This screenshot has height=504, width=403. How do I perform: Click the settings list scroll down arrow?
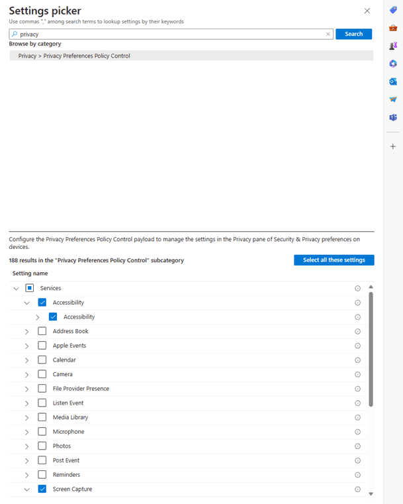click(x=371, y=494)
